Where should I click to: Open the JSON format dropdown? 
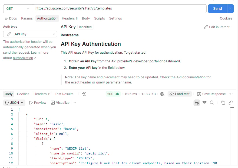[14, 103]
